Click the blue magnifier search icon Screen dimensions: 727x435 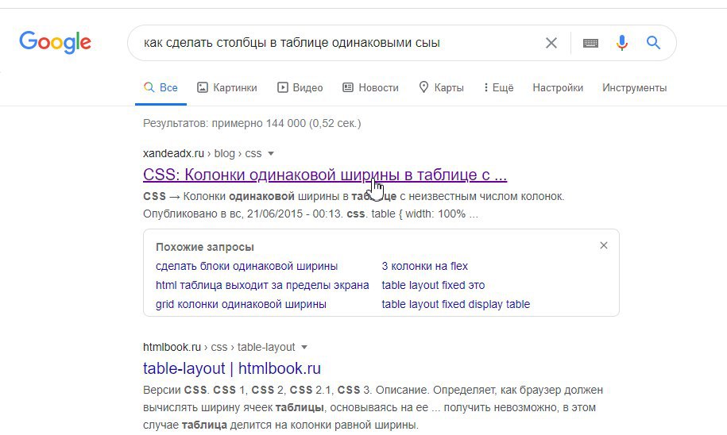click(653, 43)
